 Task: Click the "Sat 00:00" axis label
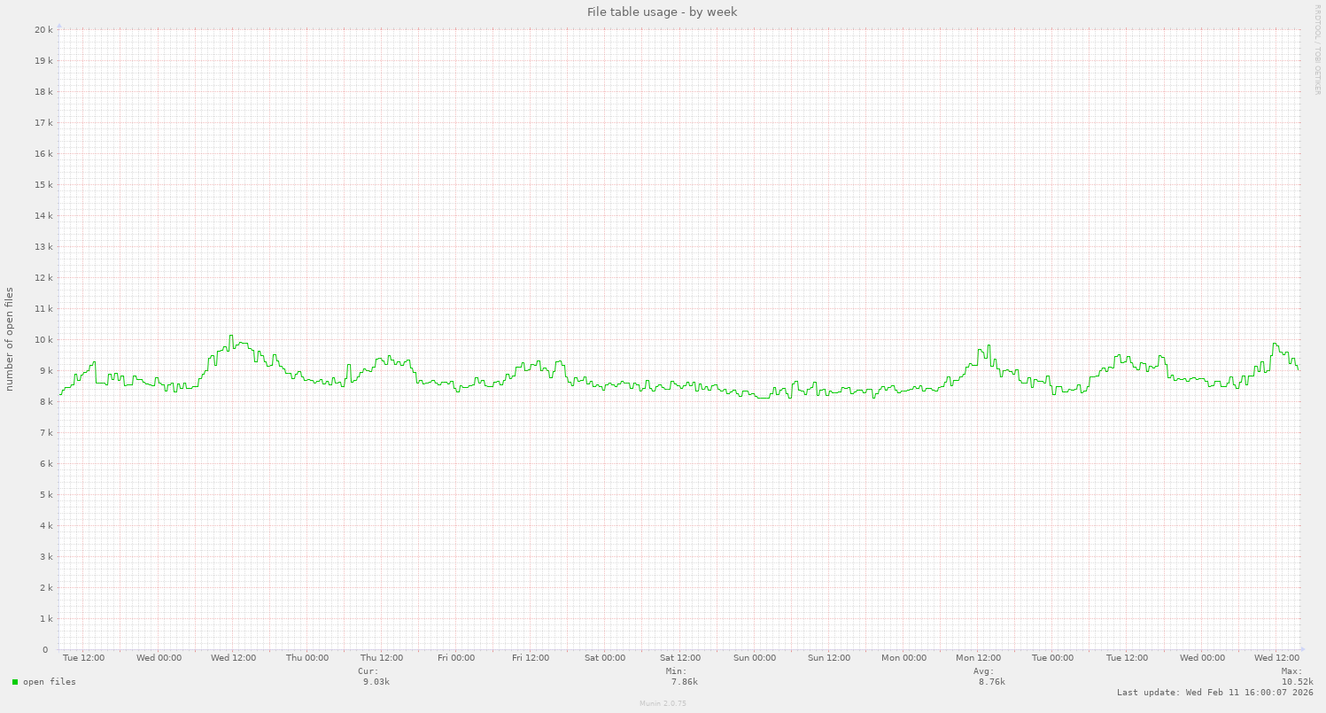605,658
